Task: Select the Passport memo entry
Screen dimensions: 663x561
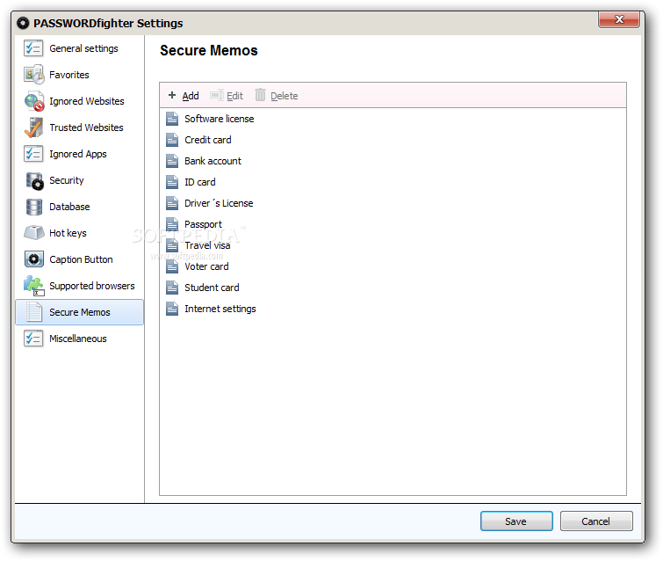Action: pyautogui.click(x=203, y=224)
